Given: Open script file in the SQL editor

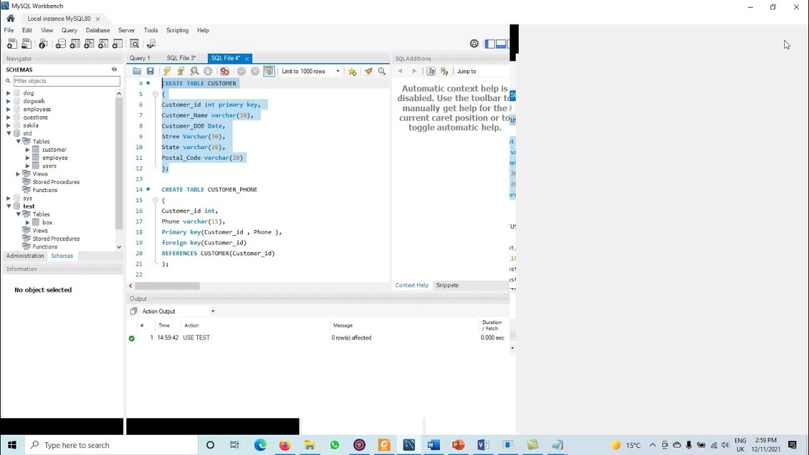Looking at the screenshot, I should point(137,71).
